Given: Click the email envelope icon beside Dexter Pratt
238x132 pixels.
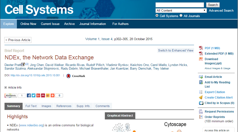Looking at the screenshot, I should 27,64.
